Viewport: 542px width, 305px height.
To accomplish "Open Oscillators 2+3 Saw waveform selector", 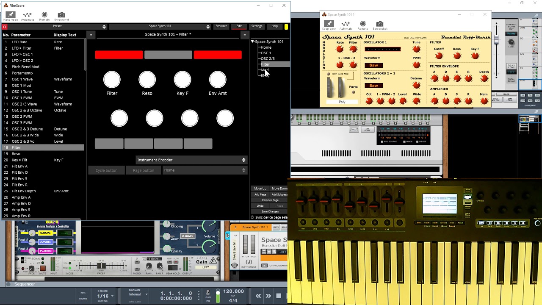I will coord(373,86).
